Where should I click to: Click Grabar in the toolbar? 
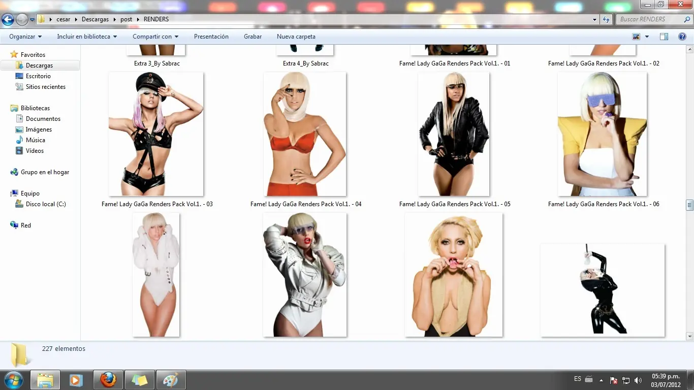click(253, 37)
